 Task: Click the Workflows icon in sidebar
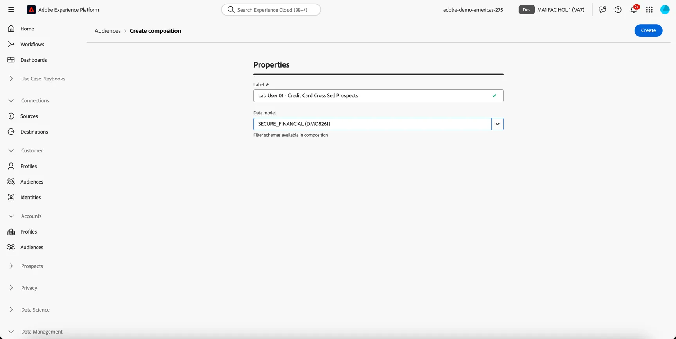click(11, 44)
